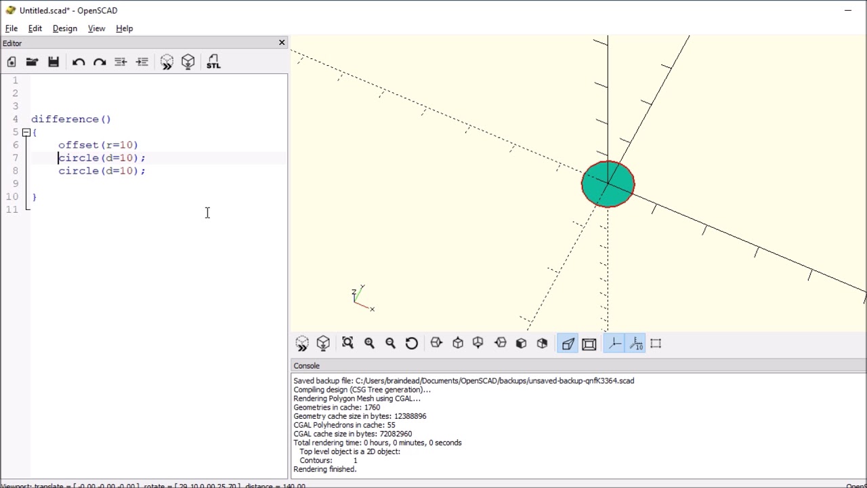Click 'Total rendering time' console line
The image size is (867, 488).
point(377,443)
